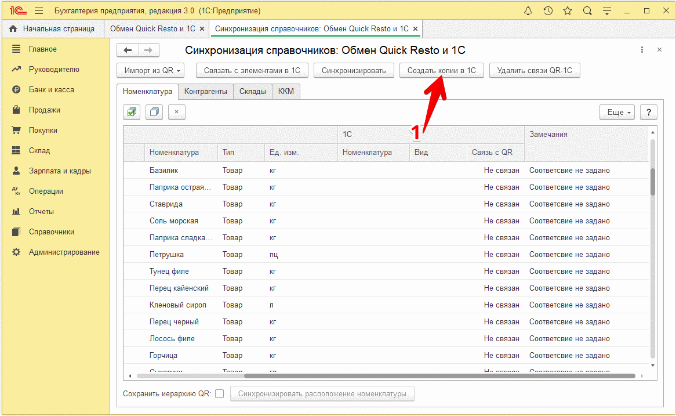
Task: Switch to ККМ tab
Action: [x=286, y=92]
